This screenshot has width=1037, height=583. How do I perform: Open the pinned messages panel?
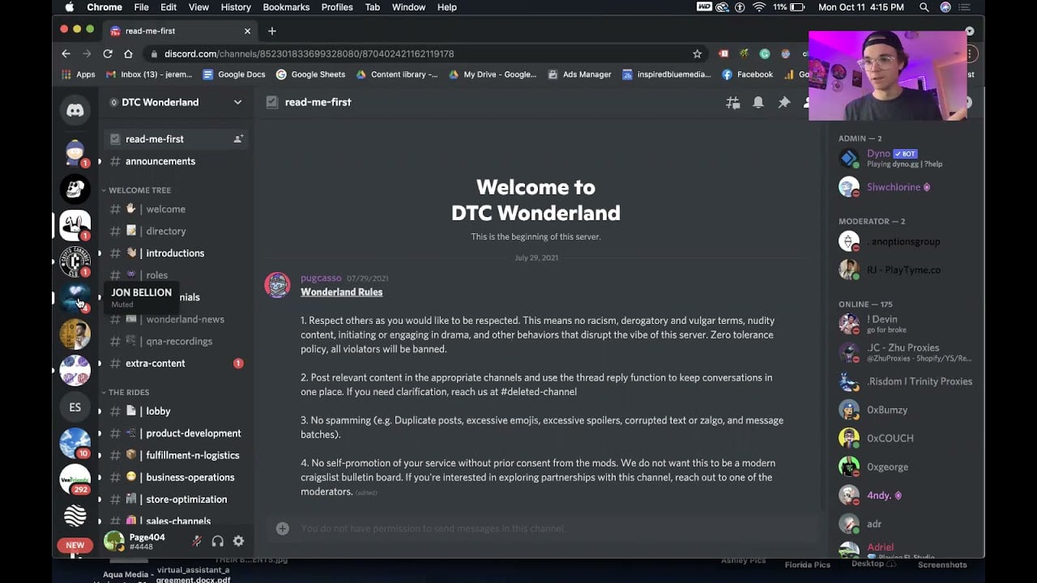784,102
